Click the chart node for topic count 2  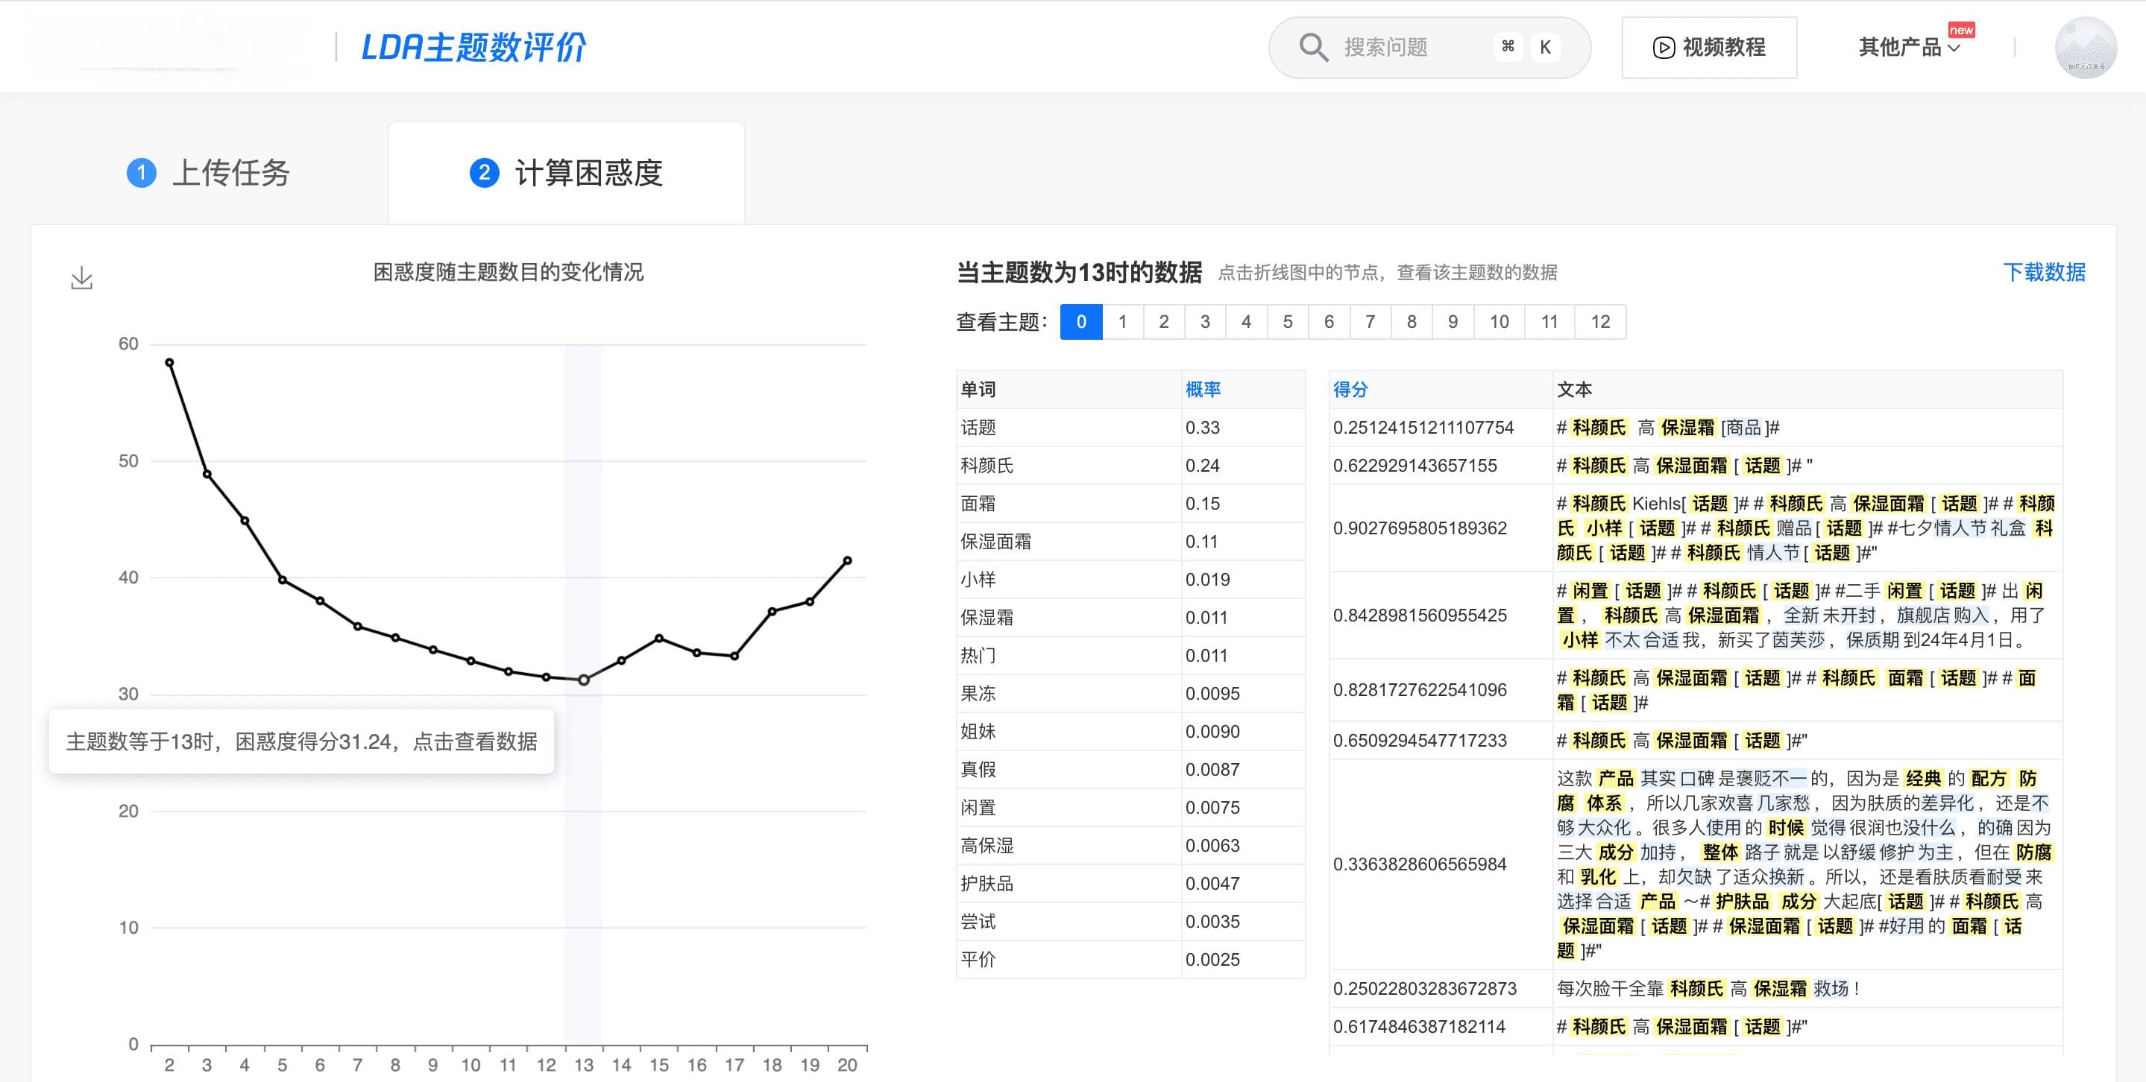click(169, 363)
